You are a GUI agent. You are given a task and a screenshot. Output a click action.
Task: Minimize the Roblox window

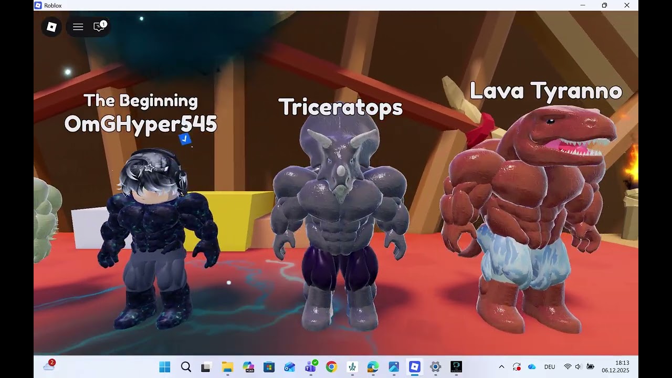(583, 5)
